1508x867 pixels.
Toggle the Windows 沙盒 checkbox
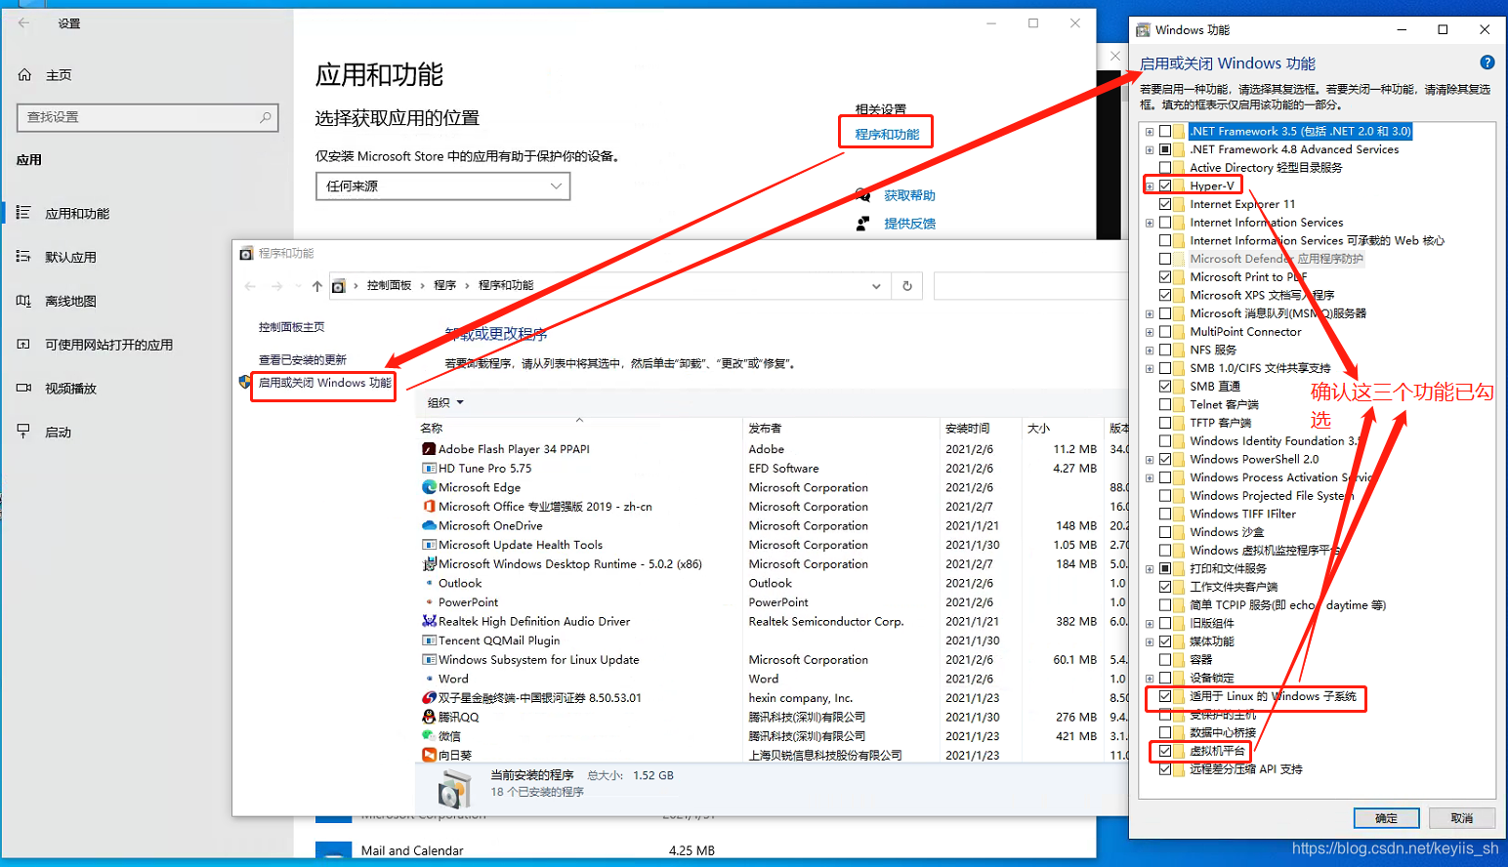pos(1165,532)
